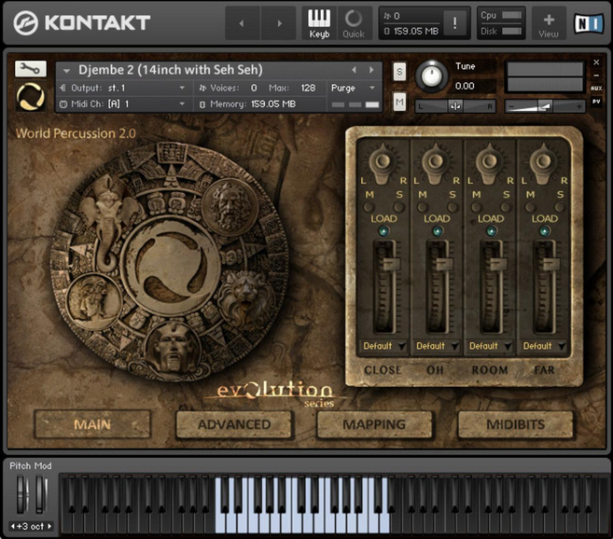
Task: Mute the ROOM mic channel
Action: click(x=476, y=207)
